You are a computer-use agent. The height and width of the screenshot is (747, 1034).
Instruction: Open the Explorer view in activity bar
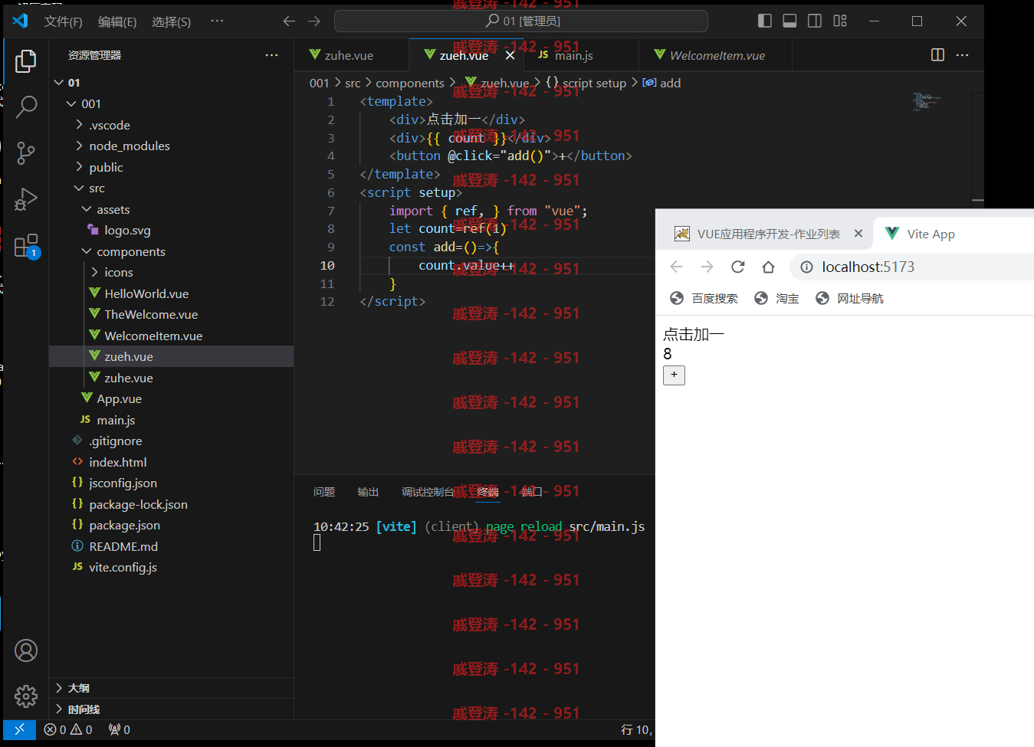tap(26, 61)
